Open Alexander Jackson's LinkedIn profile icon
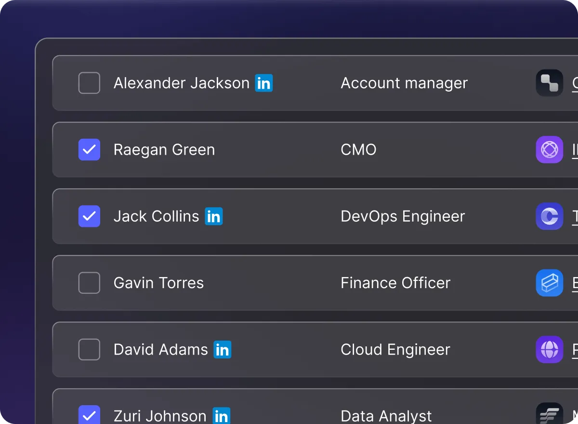Screen dimensions: 578x424 [x=264, y=83]
